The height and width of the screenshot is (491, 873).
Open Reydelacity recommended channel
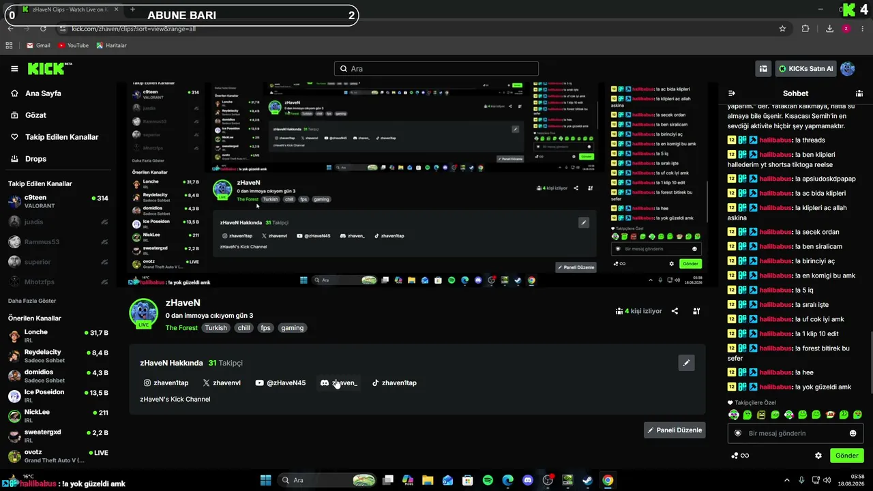[x=59, y=356]
